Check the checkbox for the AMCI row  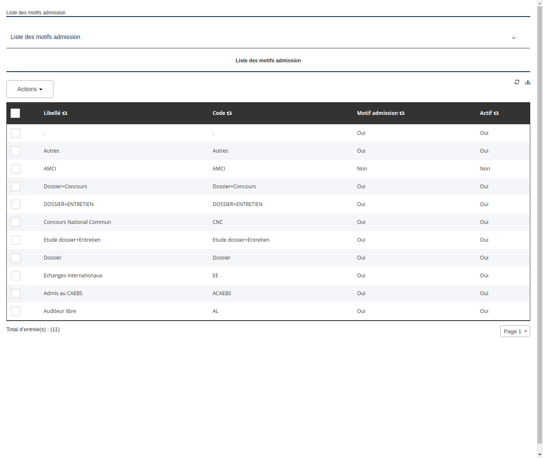16,168
